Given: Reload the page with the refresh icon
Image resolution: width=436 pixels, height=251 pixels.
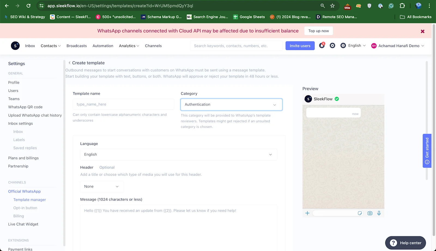Looking at the screenshot, I should click(x=28, y=6).
